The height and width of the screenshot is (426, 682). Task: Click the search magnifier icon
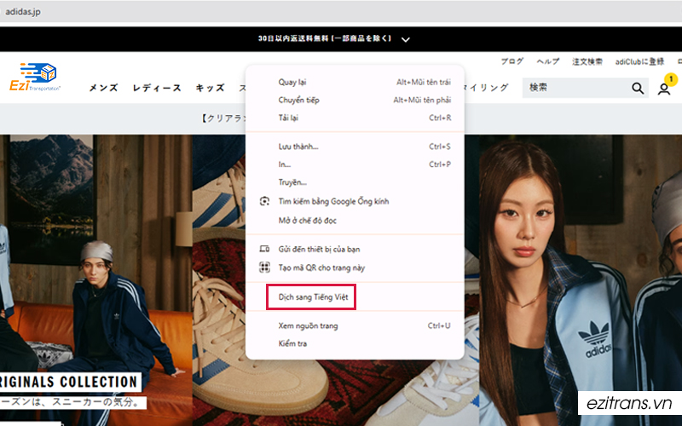click(638, 89)
